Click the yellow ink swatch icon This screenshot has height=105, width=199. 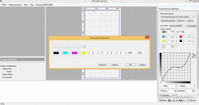(x=163, y=41)
